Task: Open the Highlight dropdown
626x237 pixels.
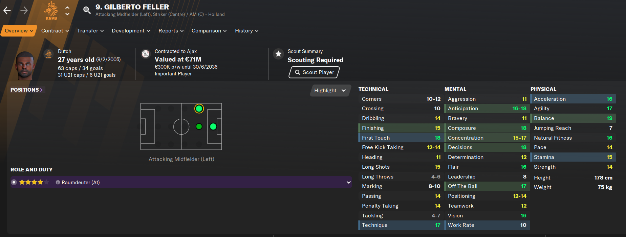Action: 330,91
